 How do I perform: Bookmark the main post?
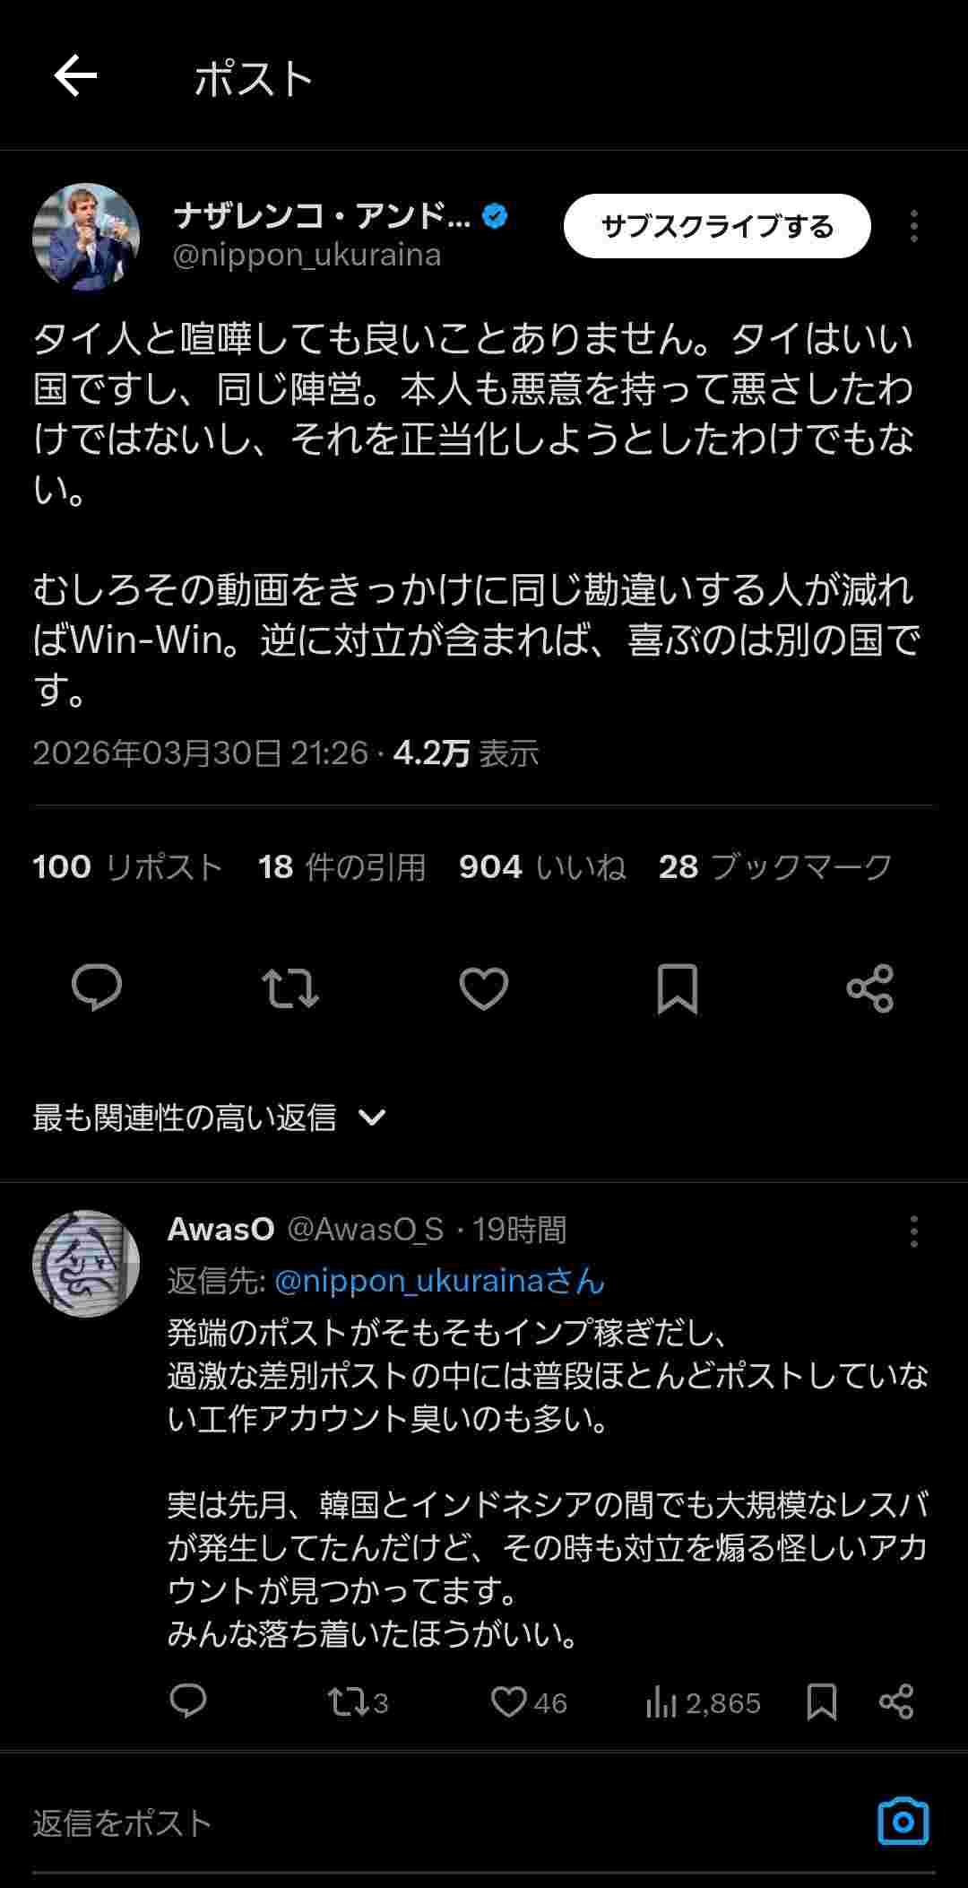pos(677,988)
